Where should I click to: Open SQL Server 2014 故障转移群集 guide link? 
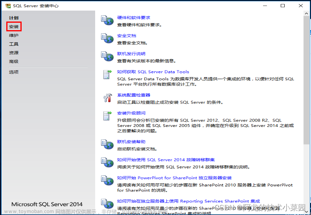[x=166, y=160]
